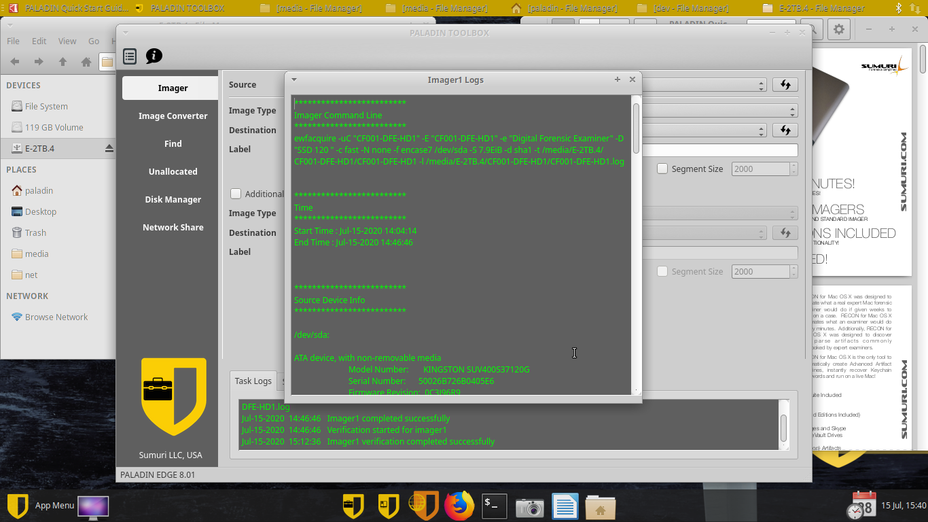928x522 pixels.
Task: Open the terminal from the taskbar
Action: click(x=494, y=506)
